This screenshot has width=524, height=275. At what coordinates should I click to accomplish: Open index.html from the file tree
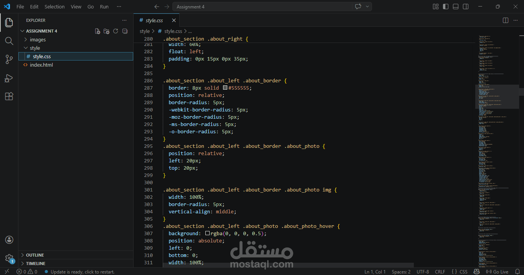(76, 65)
